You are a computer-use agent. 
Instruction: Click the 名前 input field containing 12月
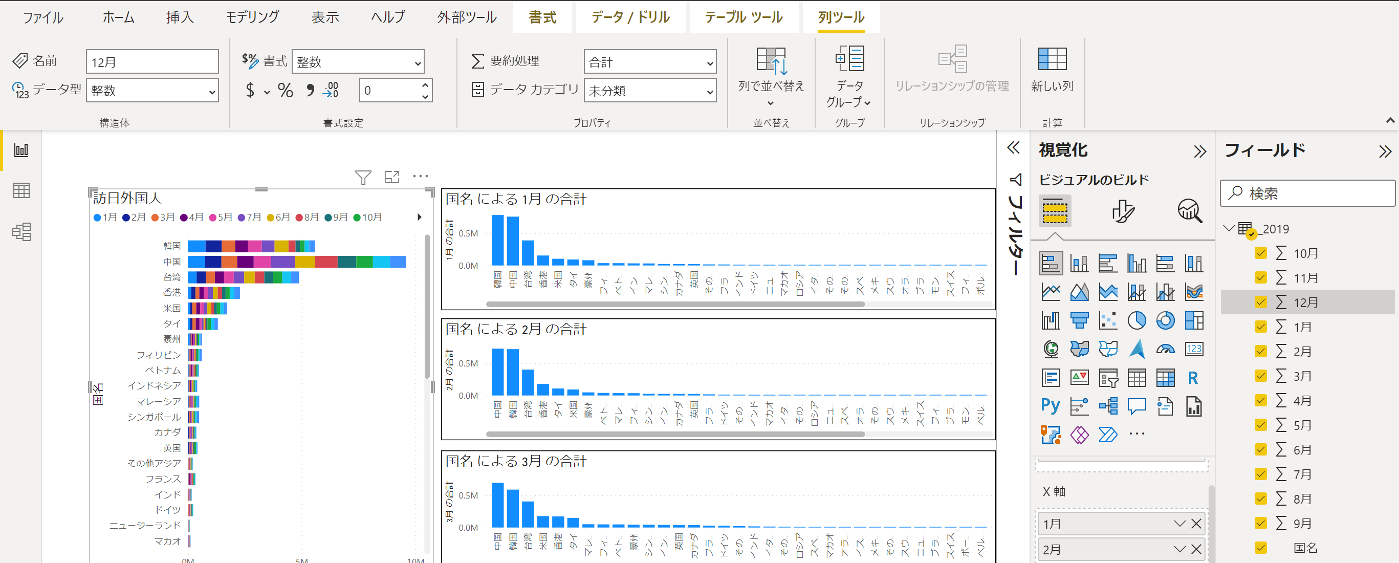[x=152, y=62]
